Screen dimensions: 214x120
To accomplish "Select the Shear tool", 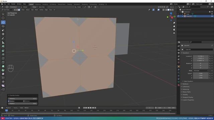I will pos(3,86).
